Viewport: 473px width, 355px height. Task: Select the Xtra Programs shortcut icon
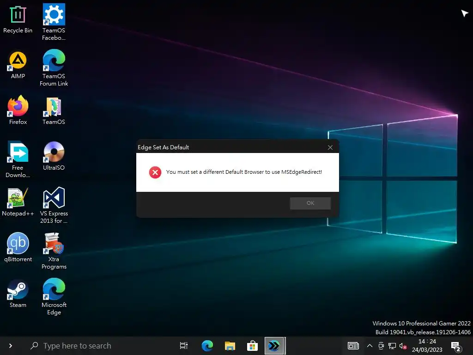coord(54,251)
